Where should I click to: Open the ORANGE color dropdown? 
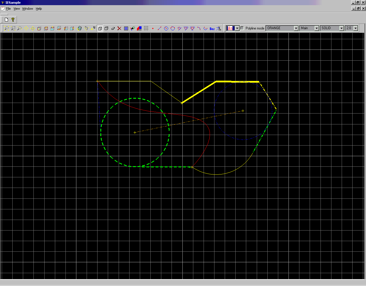click(296, 28)
